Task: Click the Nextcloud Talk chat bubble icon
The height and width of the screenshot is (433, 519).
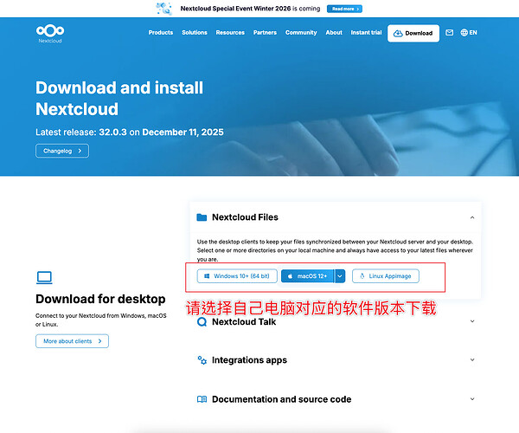Action: coord(202,321)
